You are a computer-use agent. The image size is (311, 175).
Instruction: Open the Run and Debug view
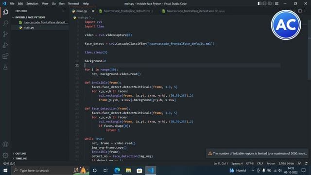(5, 45)
